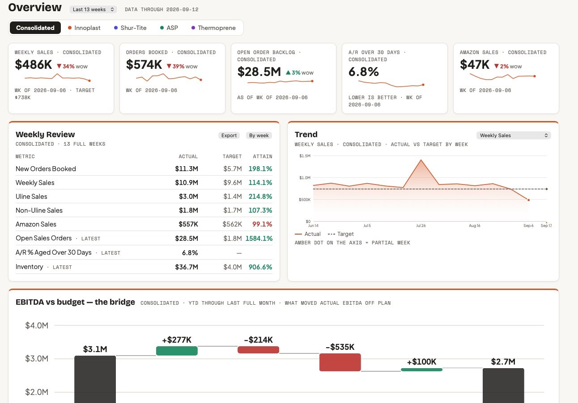578x403 pixels.
Task: Click the orange dot beside Innoplast
Action: tap(70, 28)
